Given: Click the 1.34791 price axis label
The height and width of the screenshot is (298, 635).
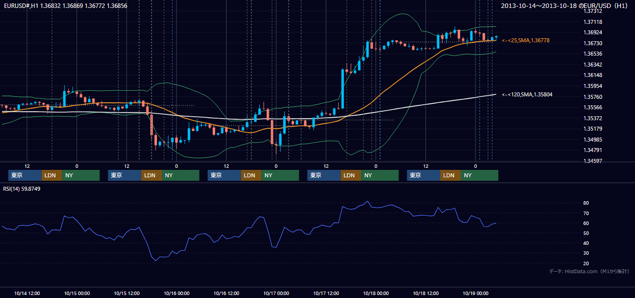Looking at the screenshot, I should 593,150.
